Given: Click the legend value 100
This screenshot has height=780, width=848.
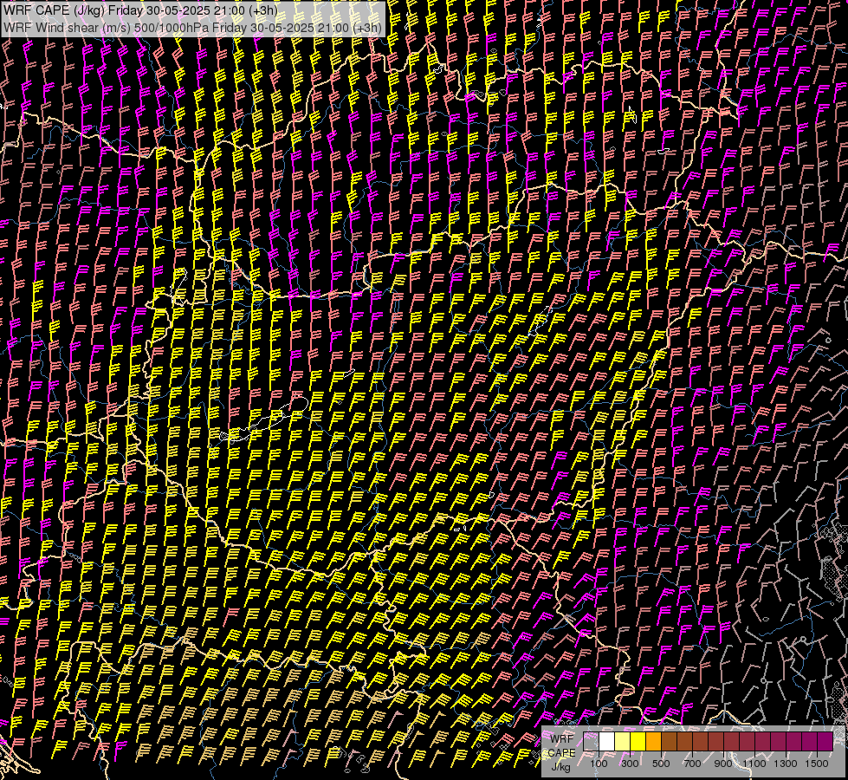Looking at the screenshot, I should click(x=599, y=764).
